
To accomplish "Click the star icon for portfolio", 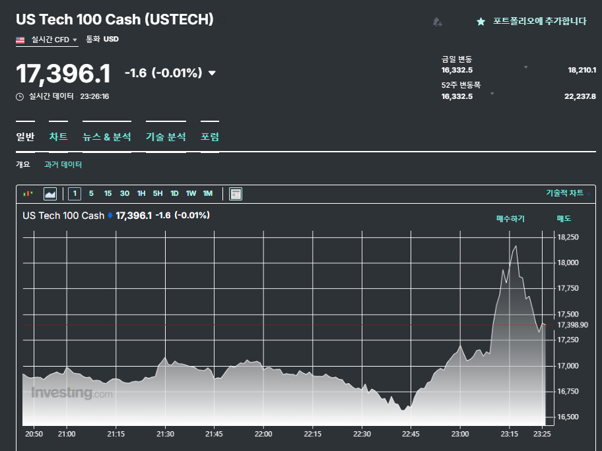I will 481,22.
